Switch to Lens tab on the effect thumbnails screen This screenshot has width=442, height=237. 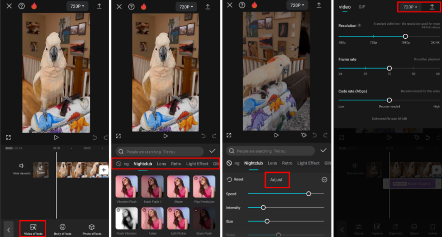point(162,164)
